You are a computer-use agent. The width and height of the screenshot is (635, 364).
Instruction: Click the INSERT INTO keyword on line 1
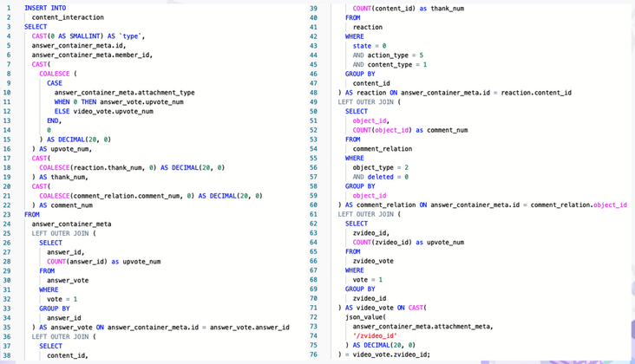click(45, 8)
